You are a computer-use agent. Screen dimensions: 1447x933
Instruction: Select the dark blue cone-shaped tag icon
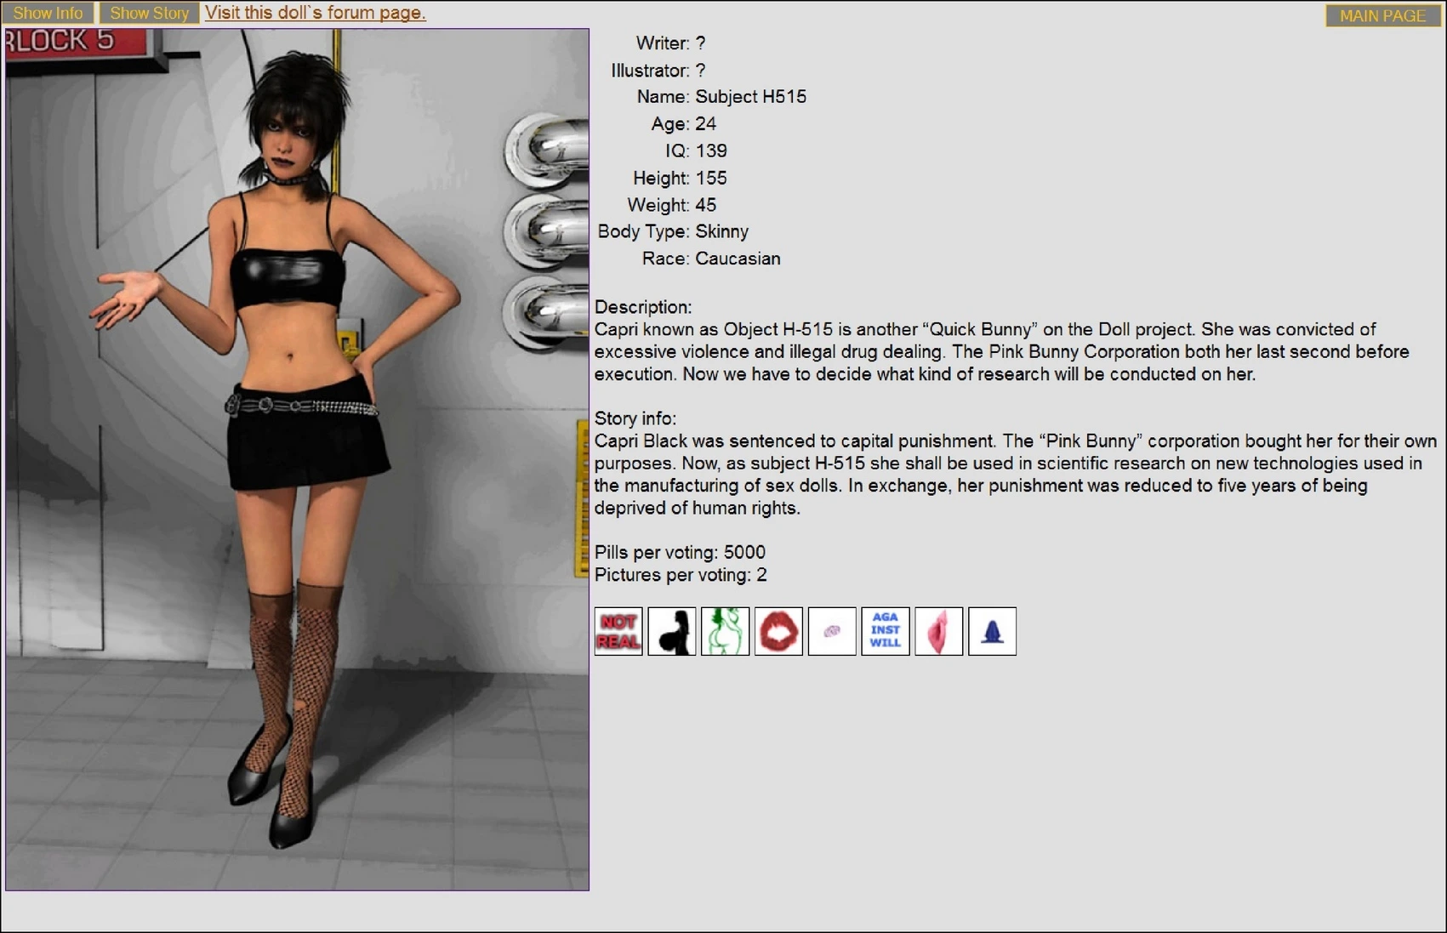click(992, 631)
